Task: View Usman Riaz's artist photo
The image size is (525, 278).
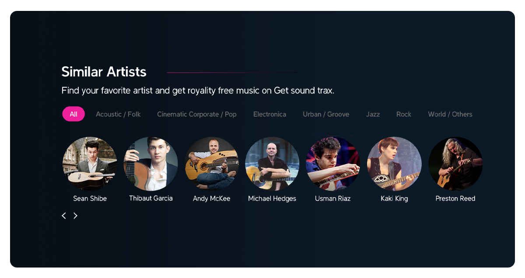Action: (333, 164)
